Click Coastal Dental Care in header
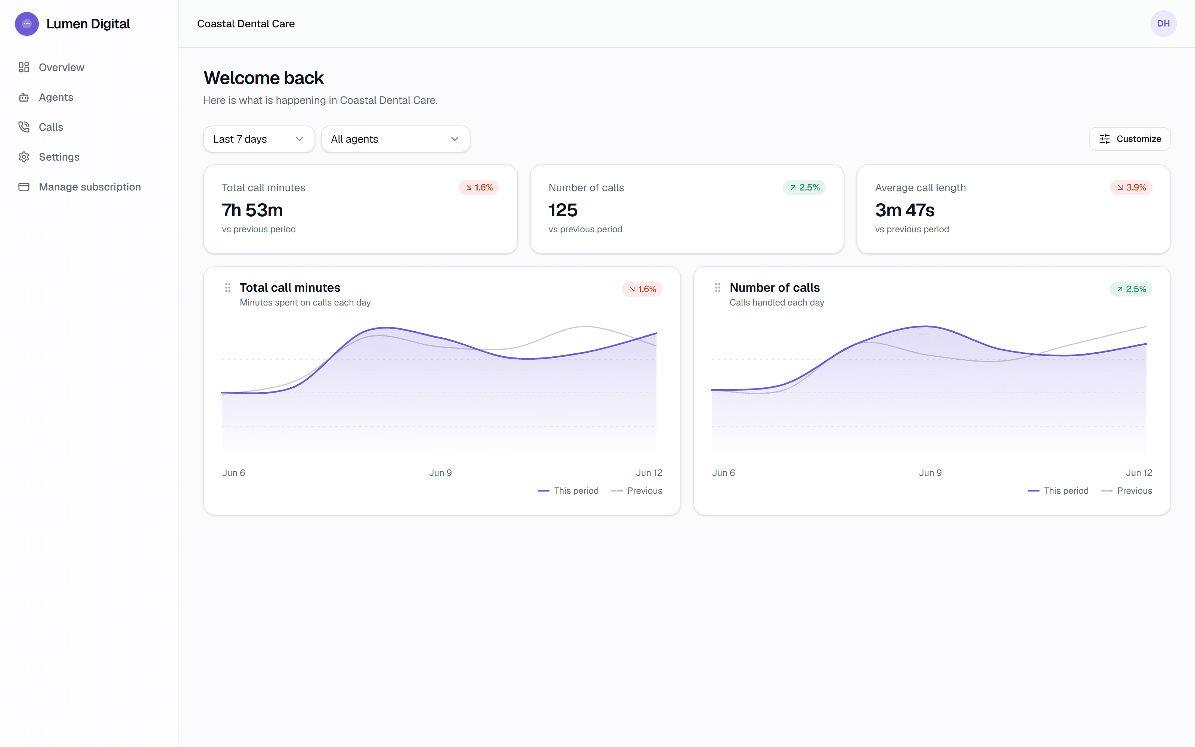 [x=246, y=24]
